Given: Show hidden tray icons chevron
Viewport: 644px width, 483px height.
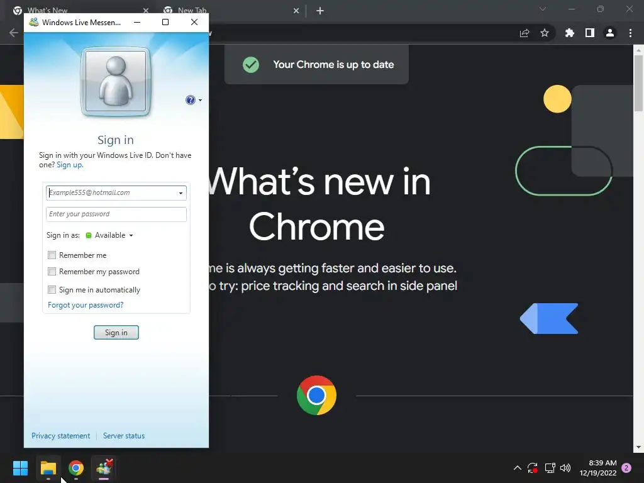Looking at the screenshot, I should 518,468.
